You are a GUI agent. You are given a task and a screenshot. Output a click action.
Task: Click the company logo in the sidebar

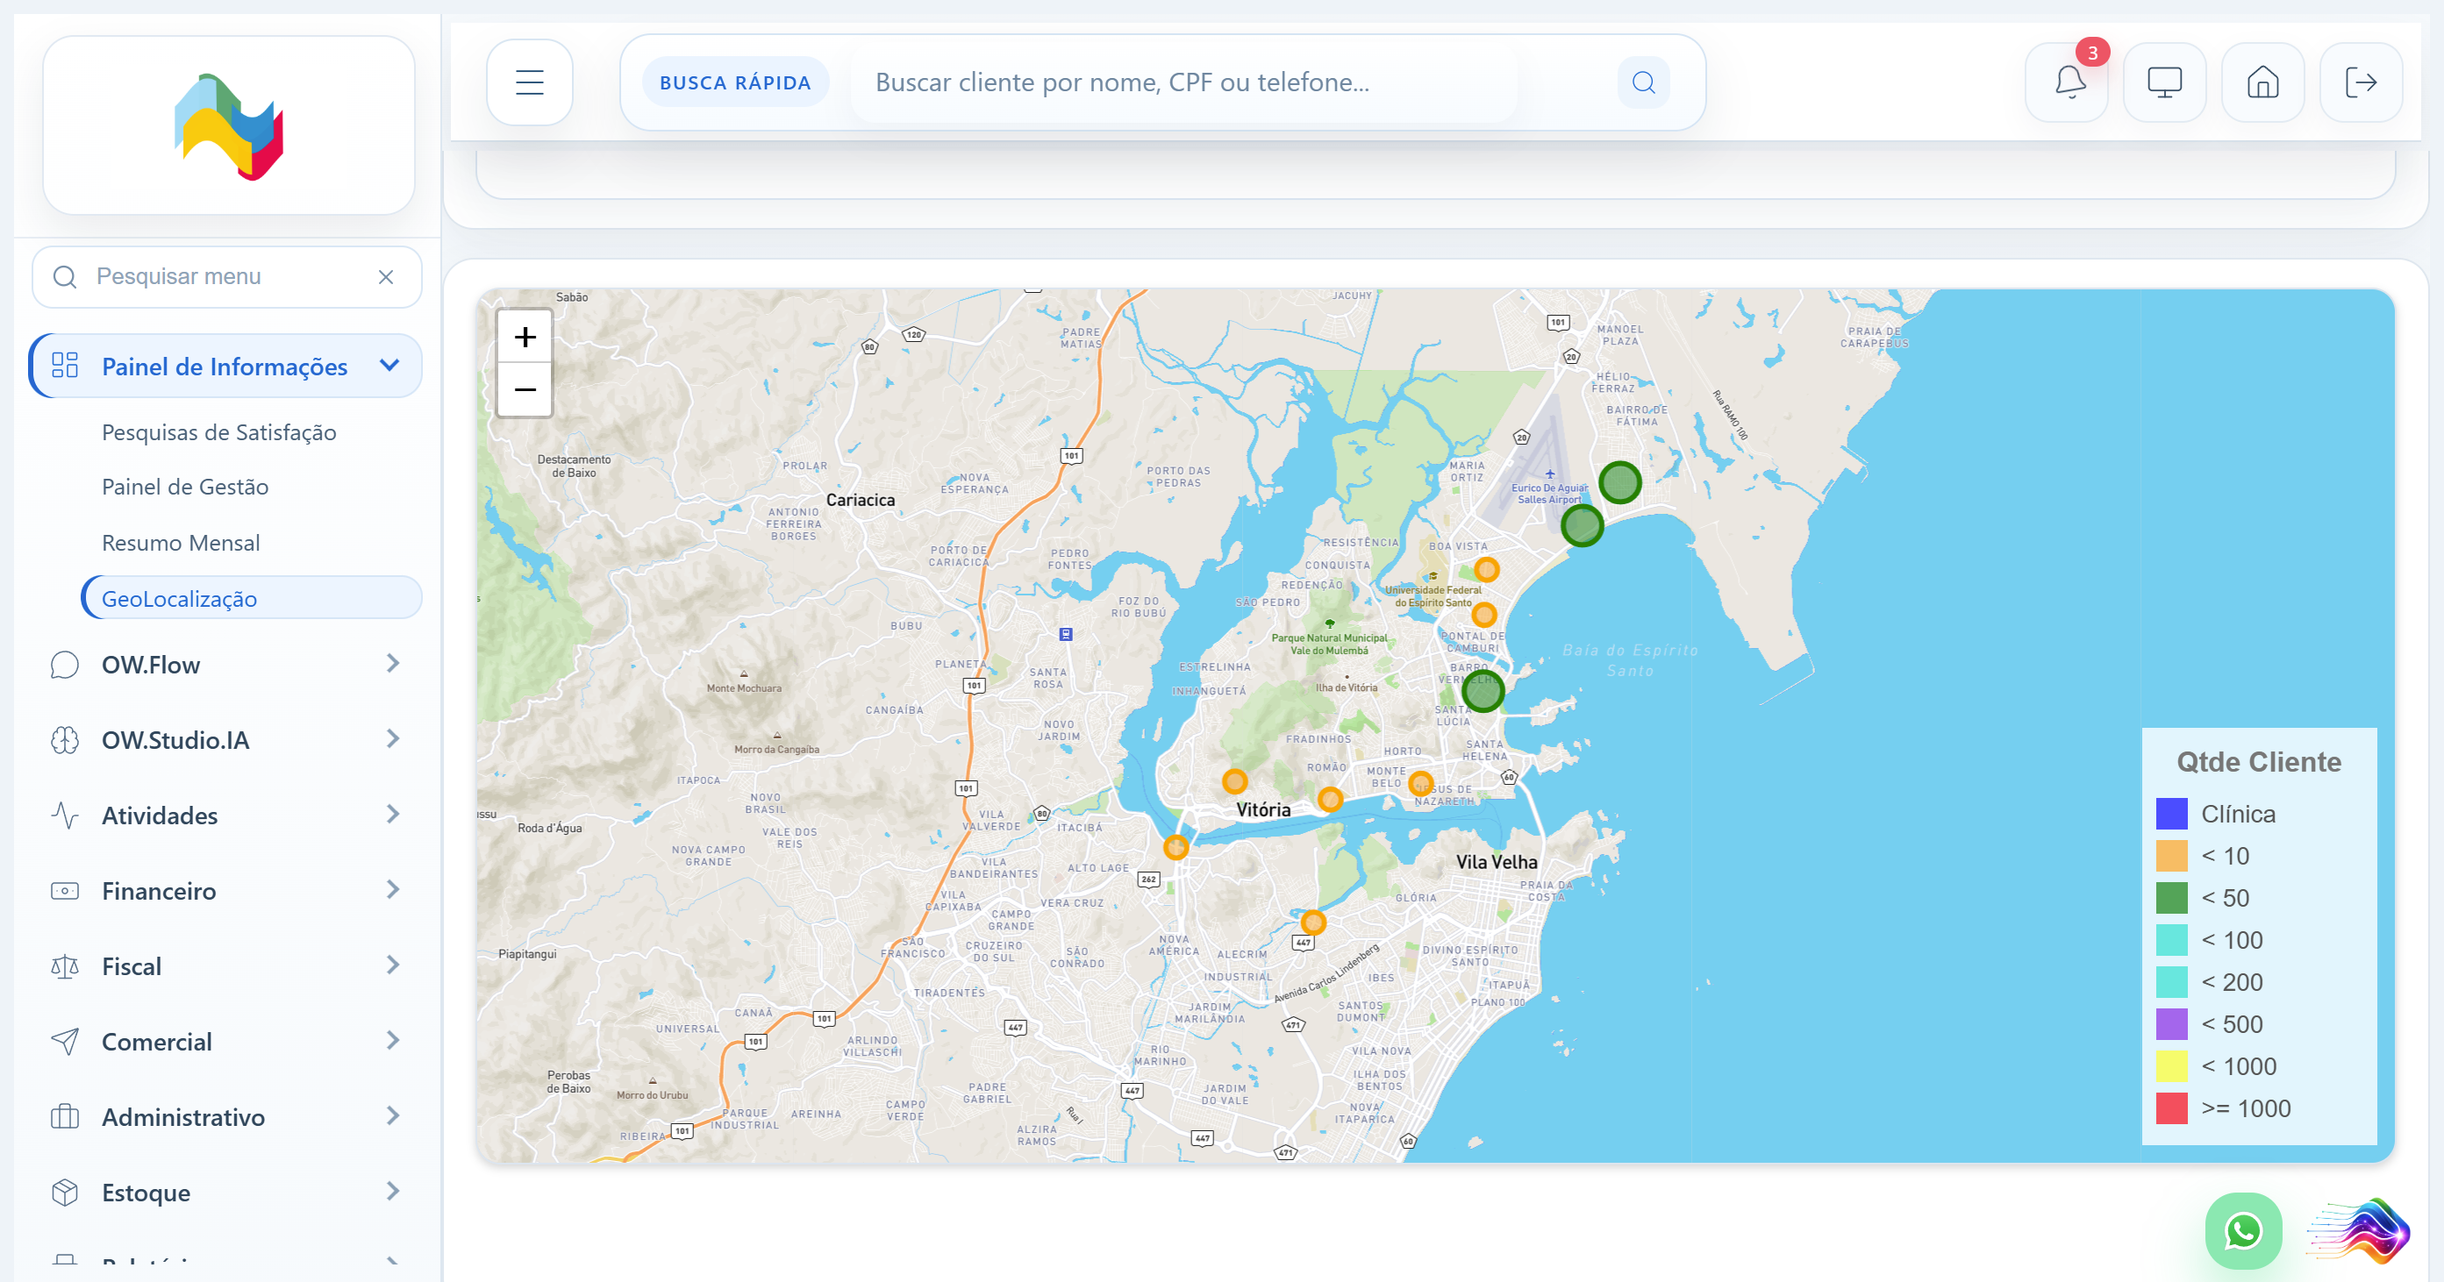point(229,126)
